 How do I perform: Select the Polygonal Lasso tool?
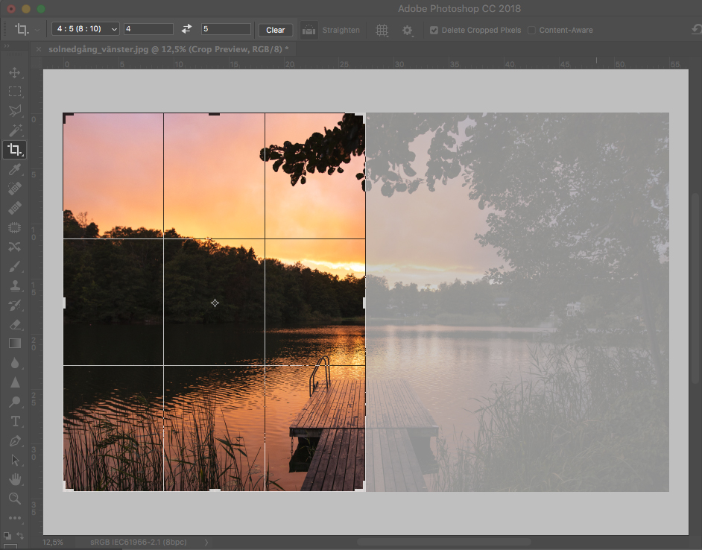click(x=14, y=111)
